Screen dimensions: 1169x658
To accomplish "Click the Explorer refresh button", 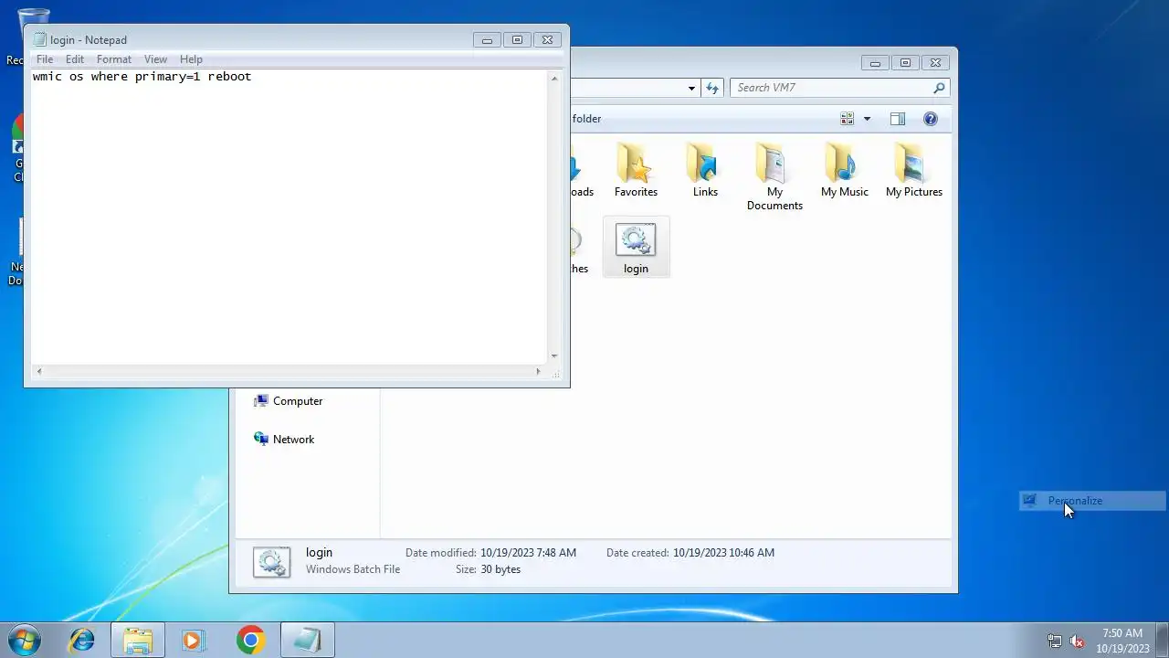I will point(713,88).
